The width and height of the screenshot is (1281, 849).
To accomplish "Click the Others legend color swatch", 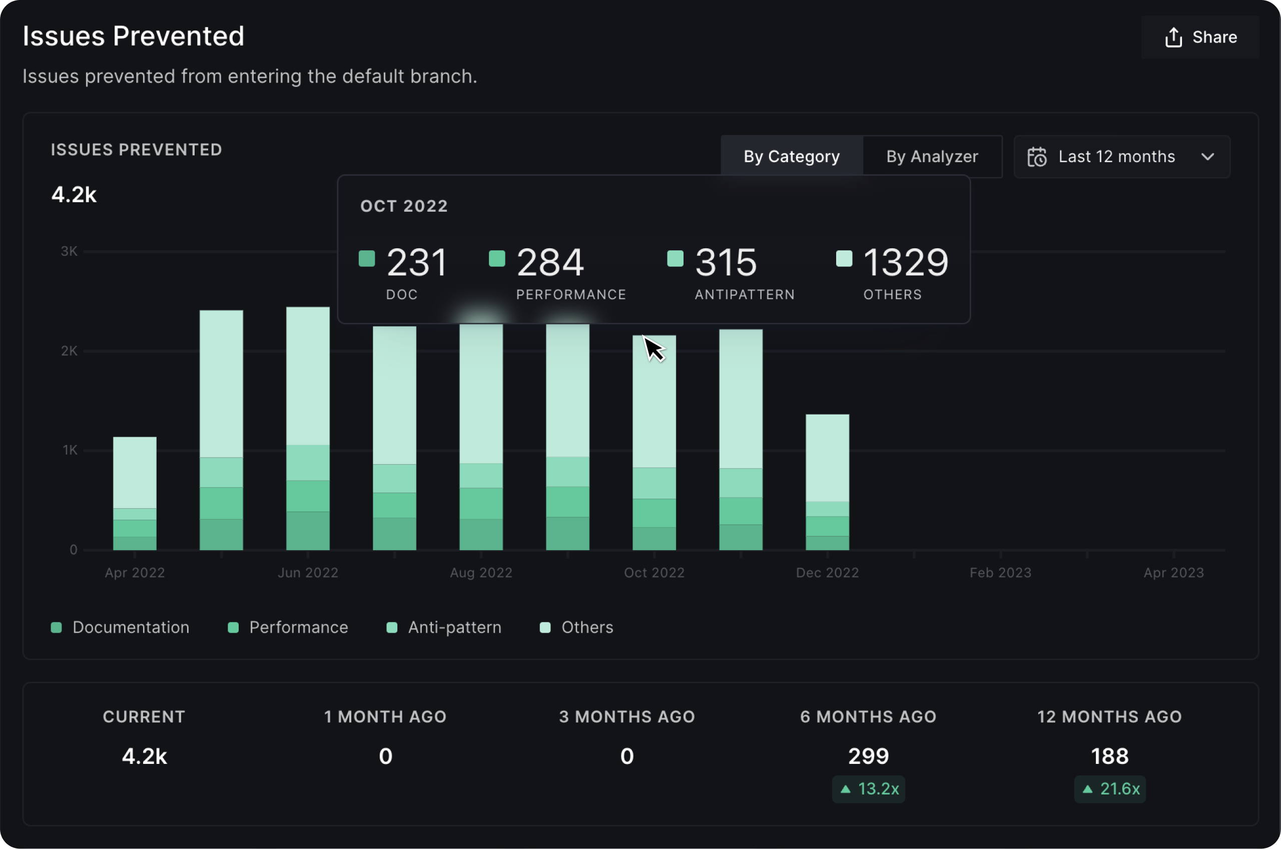I will pos(545,628).
